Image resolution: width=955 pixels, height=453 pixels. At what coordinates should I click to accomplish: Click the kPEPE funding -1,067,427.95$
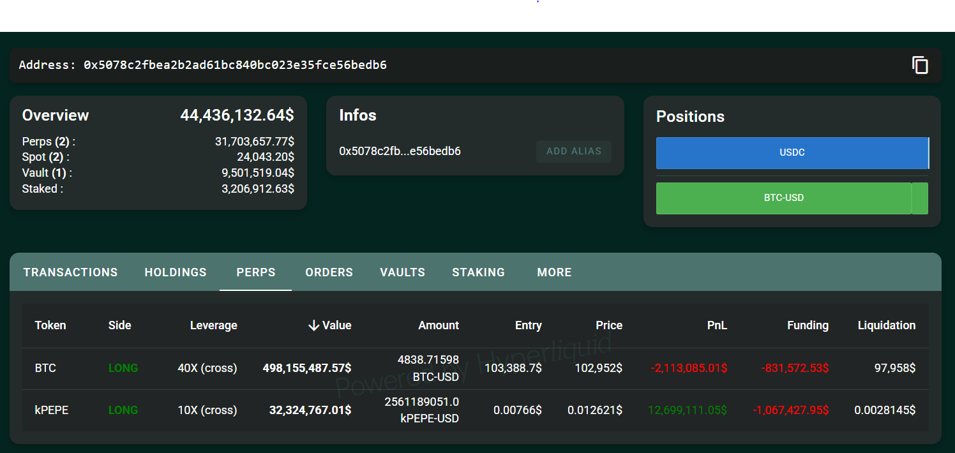(791, 410)
